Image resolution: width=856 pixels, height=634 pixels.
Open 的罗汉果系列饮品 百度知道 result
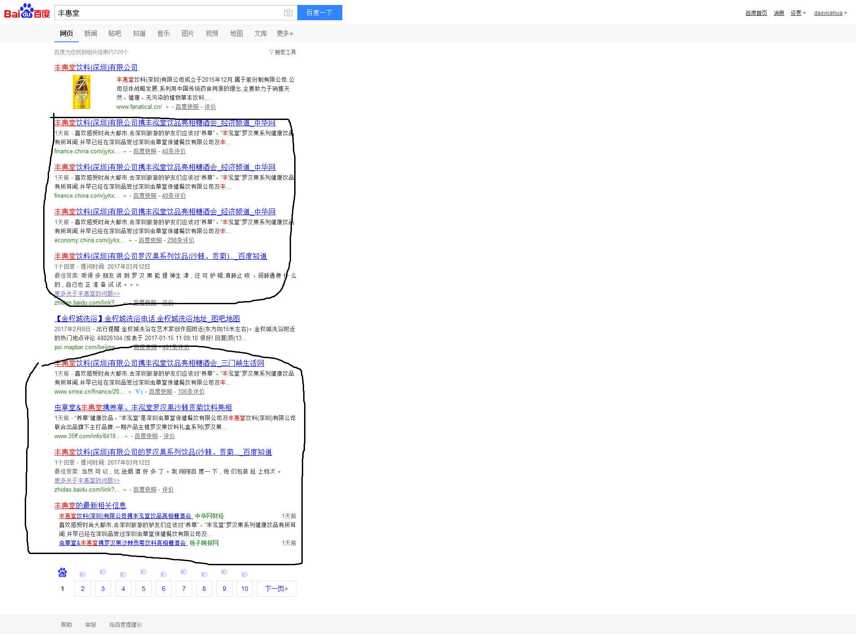pyautogui.click(x=163, y=452)
